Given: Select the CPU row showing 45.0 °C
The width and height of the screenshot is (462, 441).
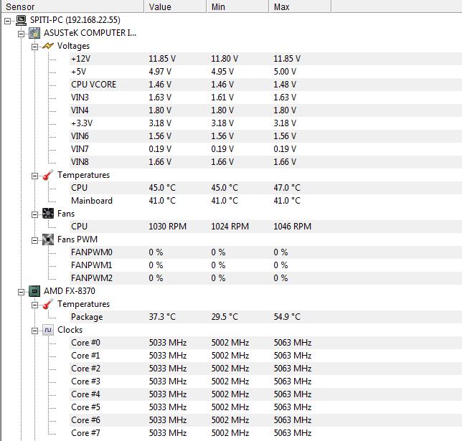Looking at the screenshot, I should coord(265,188).
